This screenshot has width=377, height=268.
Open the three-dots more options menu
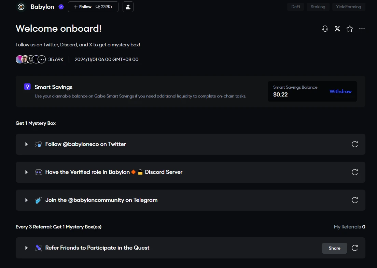[x=362, y=29]
